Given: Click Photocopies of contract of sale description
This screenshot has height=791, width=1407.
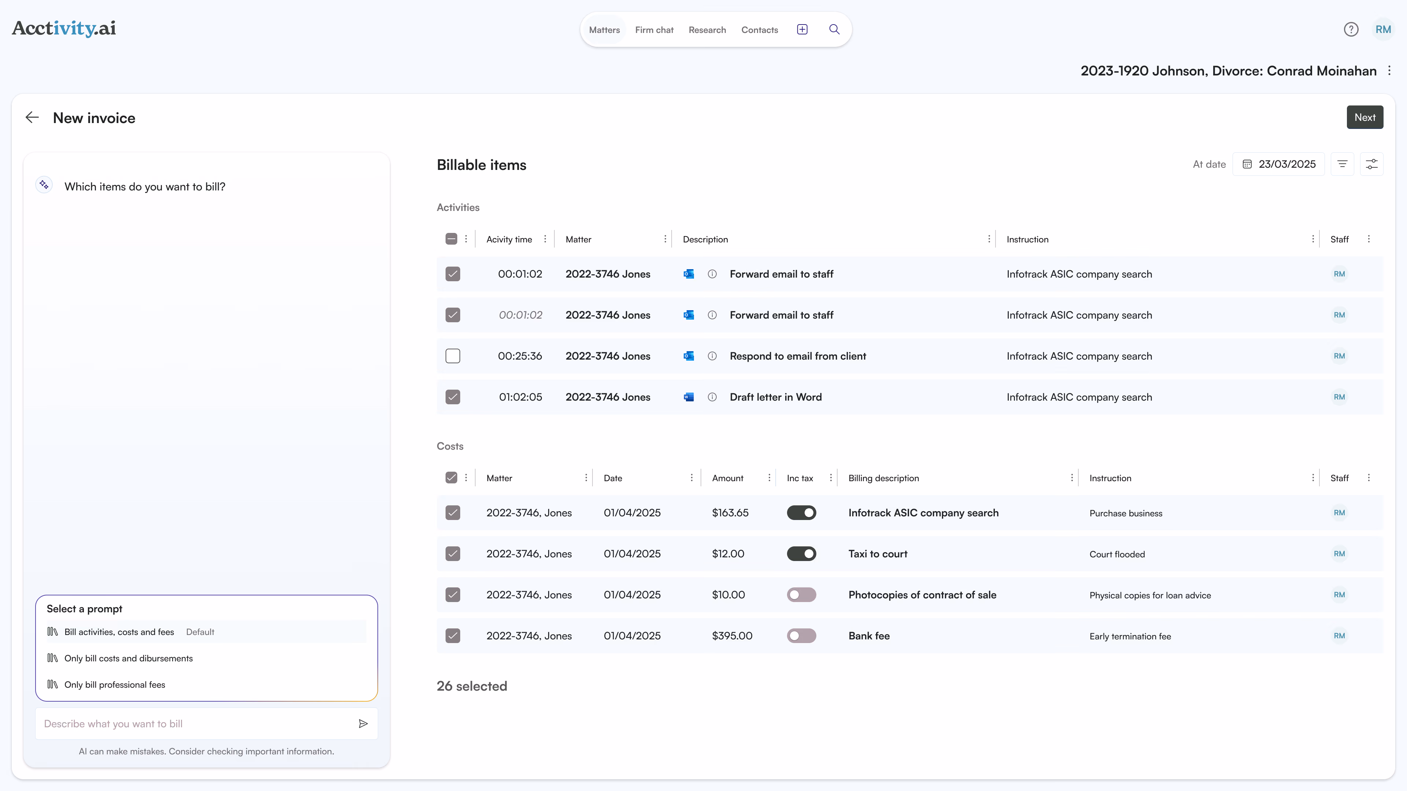Looking at the screenshot, I should coord(922,594).
